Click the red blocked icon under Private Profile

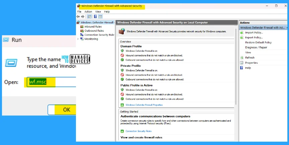click(x=122, y=75)
